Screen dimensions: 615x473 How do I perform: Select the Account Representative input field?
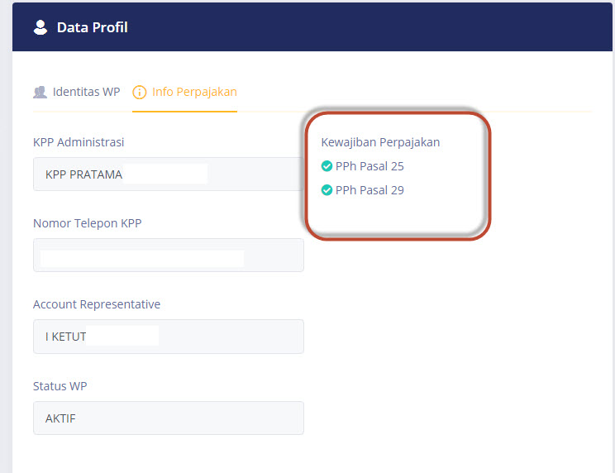click(169, 337)
